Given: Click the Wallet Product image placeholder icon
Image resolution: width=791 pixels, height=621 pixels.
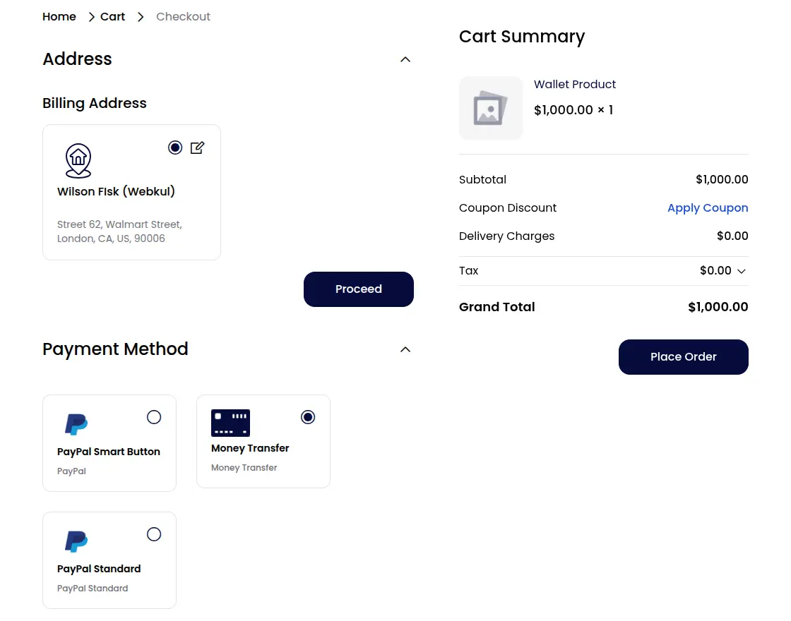Looking at the screenshot, I should coord(491,108).
